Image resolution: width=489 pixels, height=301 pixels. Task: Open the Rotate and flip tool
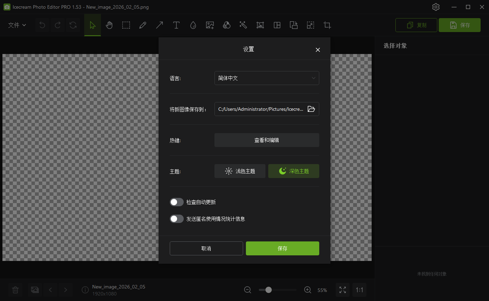pyautogui.click(x=294, y=25)
